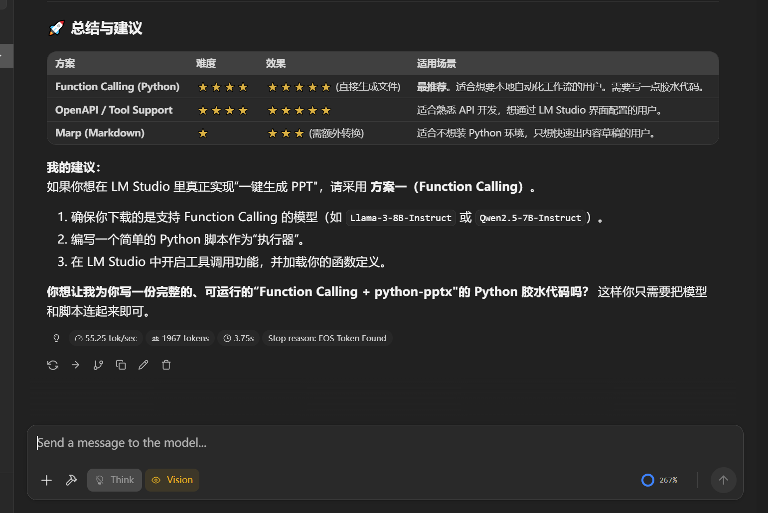Click the continue arrow below the response
768x513 pixels.
point(75,365)
